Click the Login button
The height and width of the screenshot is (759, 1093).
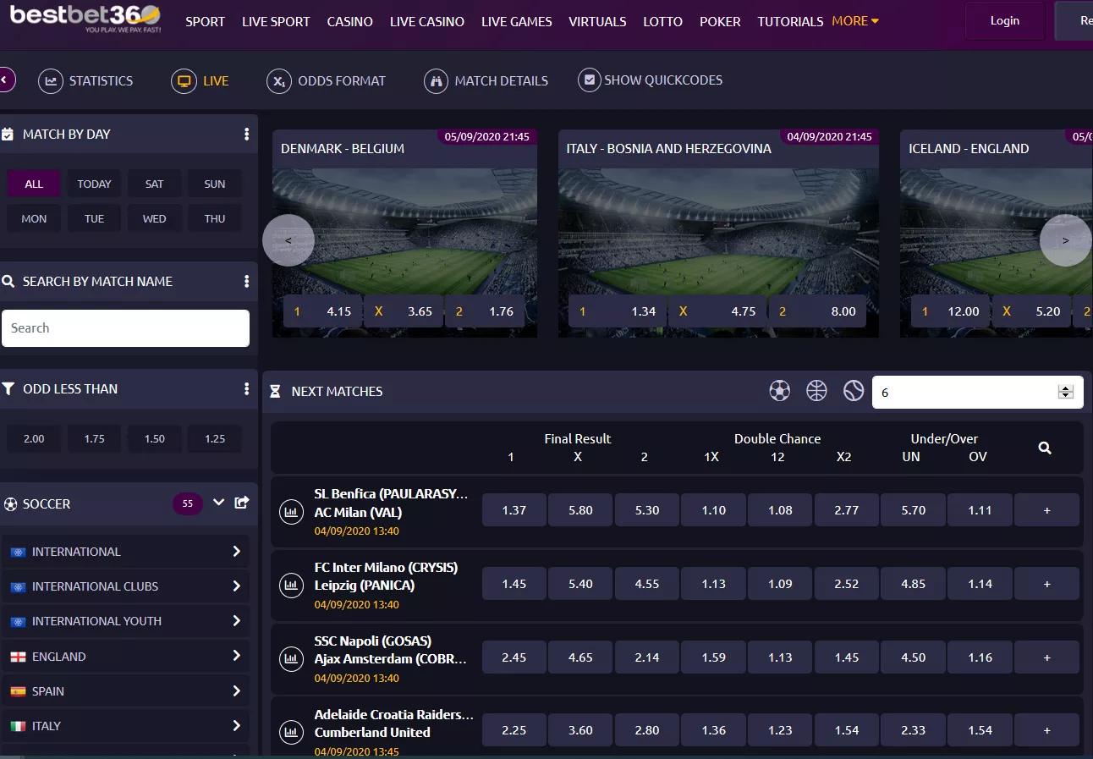[1004, 21]
